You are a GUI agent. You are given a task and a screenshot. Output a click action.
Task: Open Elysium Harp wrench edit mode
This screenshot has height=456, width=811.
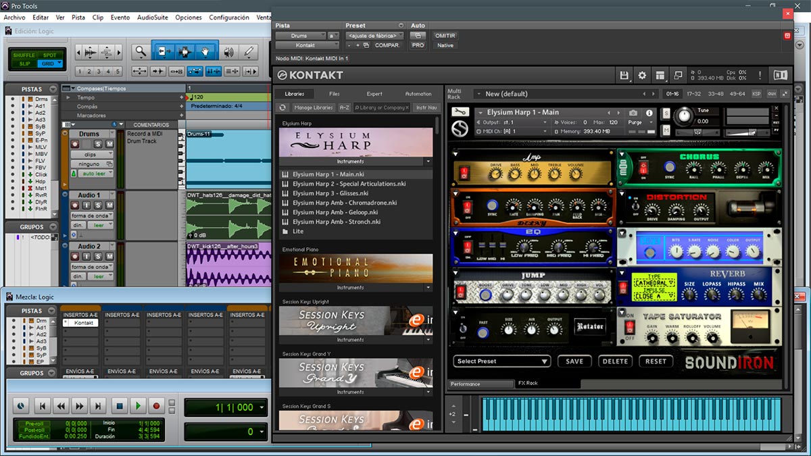(x=460, y=112)
